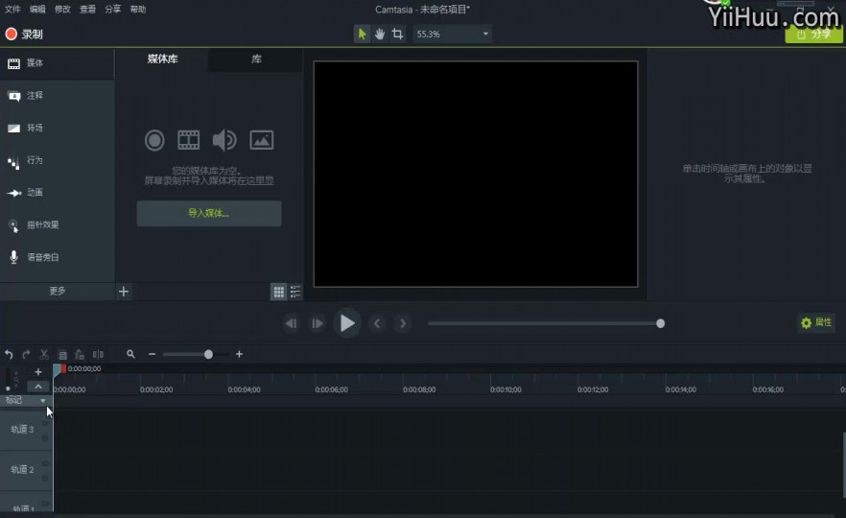Switch media bin to list view
Image resolution: width=846 pixels, height=518 pixels.
[295, 292]
